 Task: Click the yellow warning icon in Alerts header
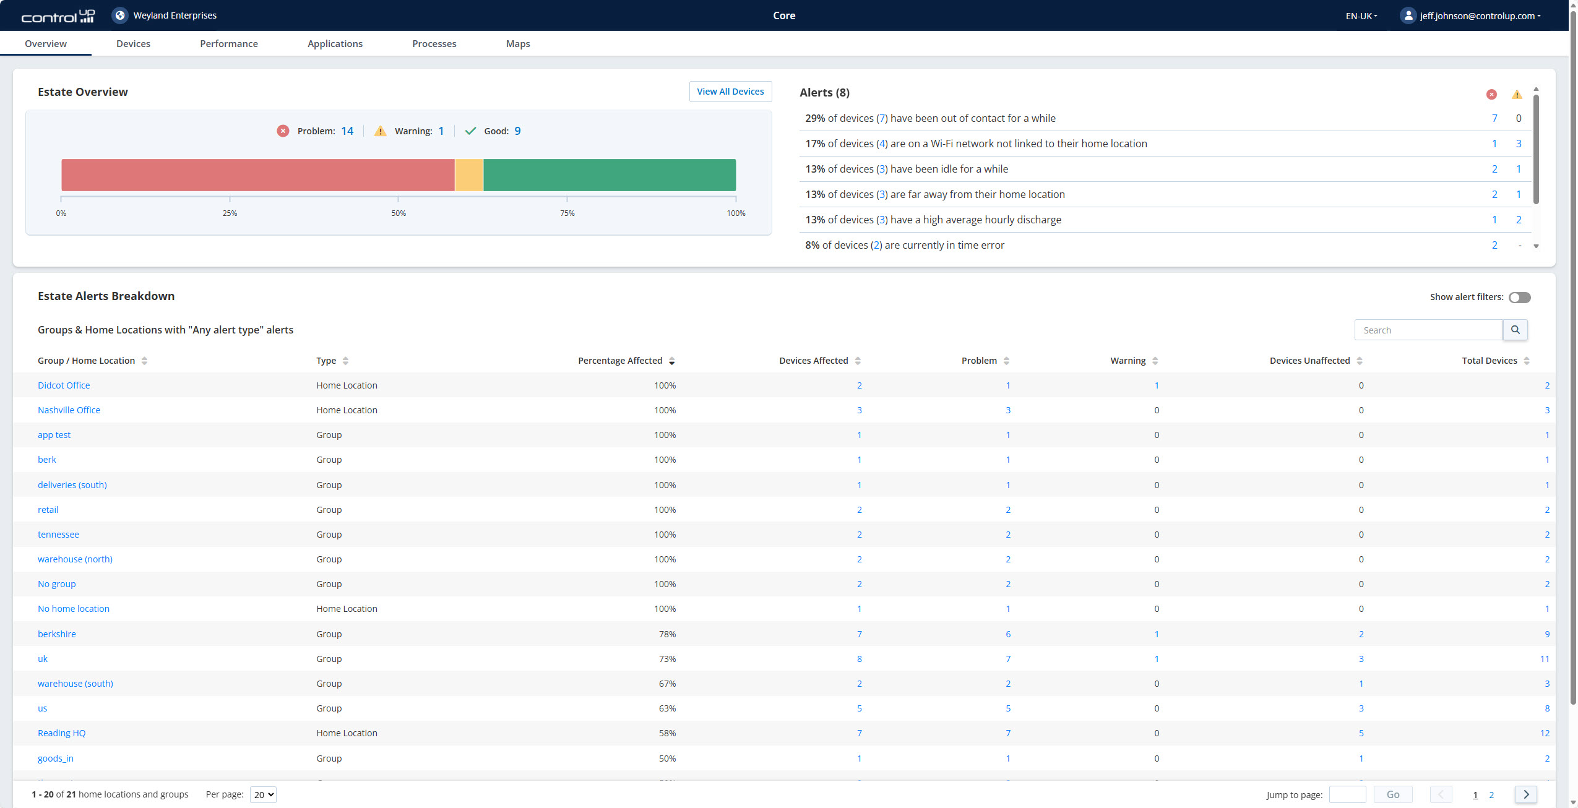click(x=1517, y=94)
